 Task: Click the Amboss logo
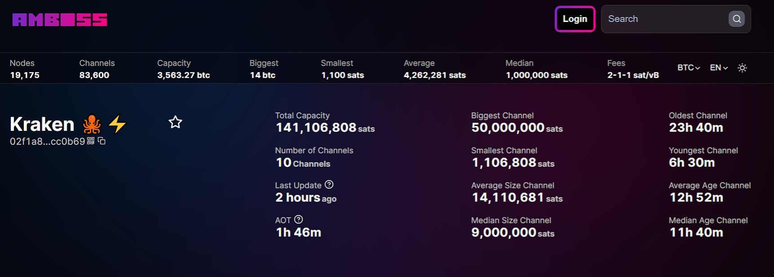coord(60,20)
